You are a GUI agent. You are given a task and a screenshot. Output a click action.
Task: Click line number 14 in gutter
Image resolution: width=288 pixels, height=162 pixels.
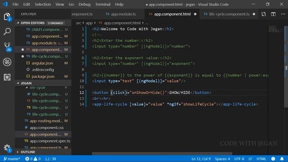click(82, 104)
